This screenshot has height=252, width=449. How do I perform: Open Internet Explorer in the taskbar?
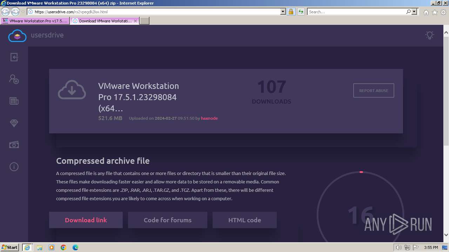tap(27, 247)
